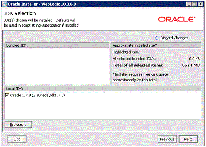Click the Discard Changes link text
Viewport: 206px width, 147px height.
tap(174, 38)
